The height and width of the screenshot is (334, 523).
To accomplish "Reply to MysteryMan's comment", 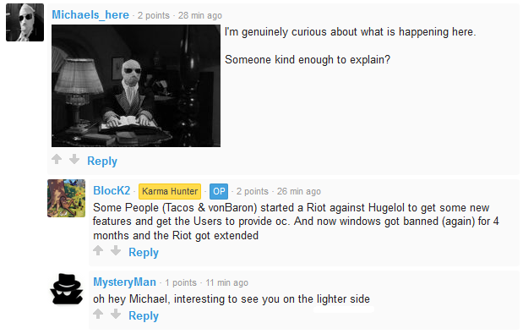I will (144, 315).
